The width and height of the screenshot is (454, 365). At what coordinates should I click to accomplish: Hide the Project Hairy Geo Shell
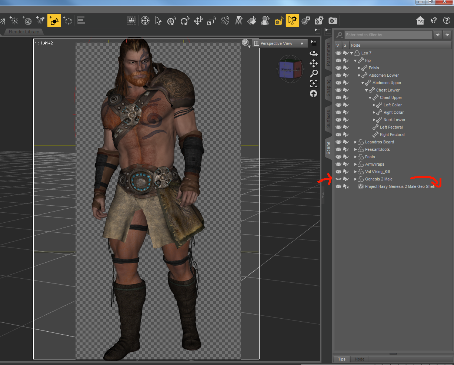(x=338, y=186)
